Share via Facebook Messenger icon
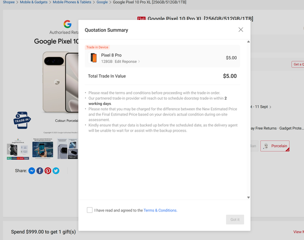The height and width of the screenshot is (240, 304). [32, 171]
